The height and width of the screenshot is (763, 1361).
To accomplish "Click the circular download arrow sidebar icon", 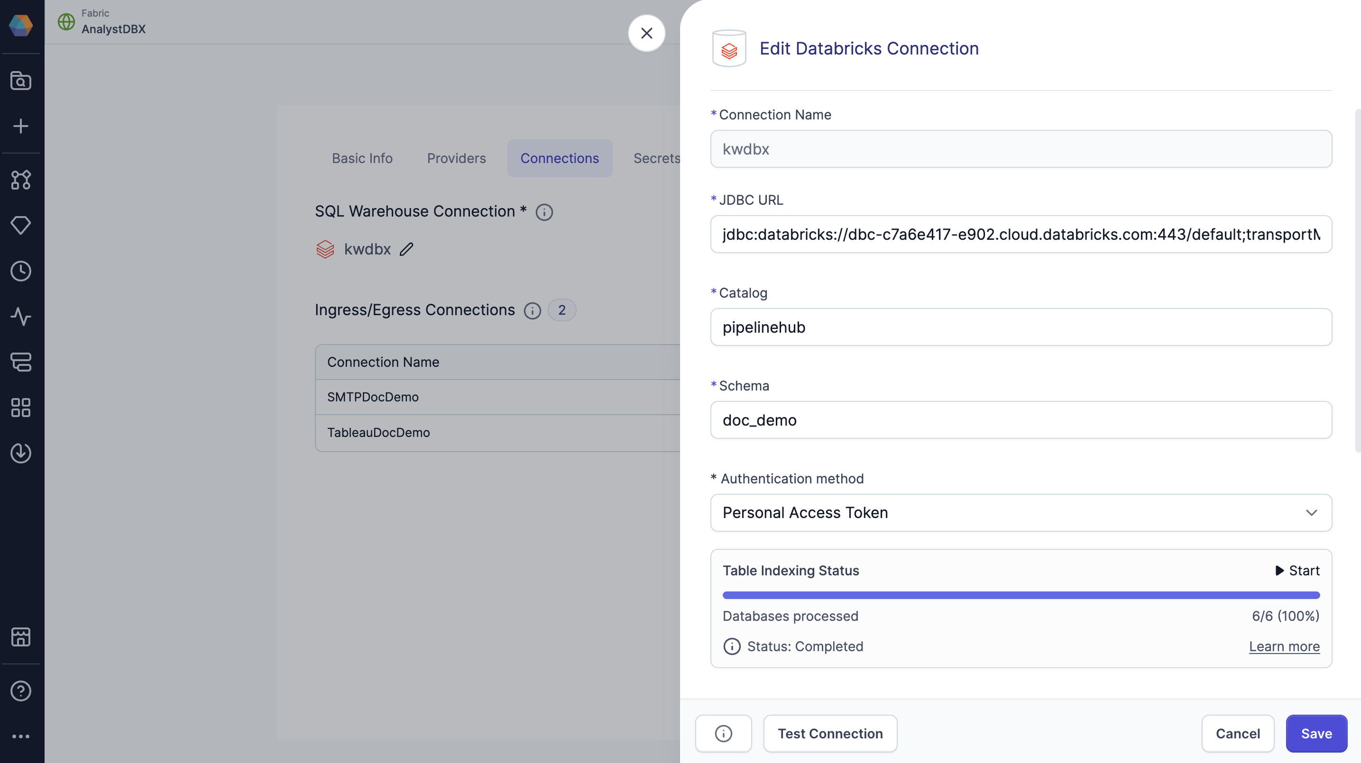I will pyautogui.click(x=21, y=453).
